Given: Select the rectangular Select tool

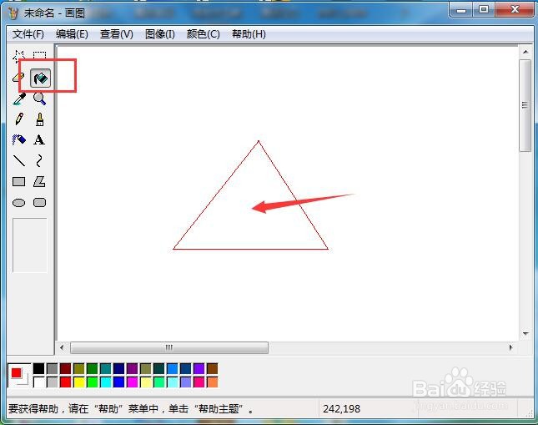Looking at the screenshot, I should tap(39, 57).
